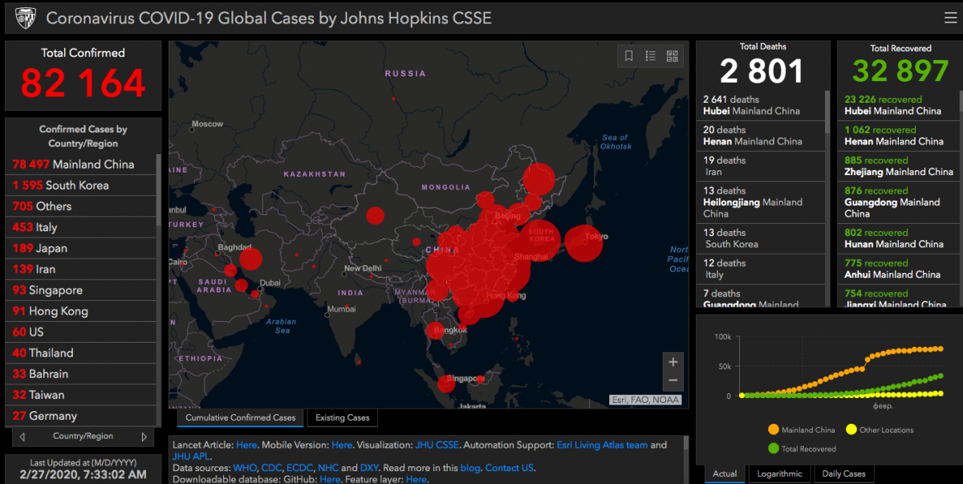Open the GitHub 'Here' download link
This screenshot has height=484, width=963.
pyautogui.click(x=330, y=479)
